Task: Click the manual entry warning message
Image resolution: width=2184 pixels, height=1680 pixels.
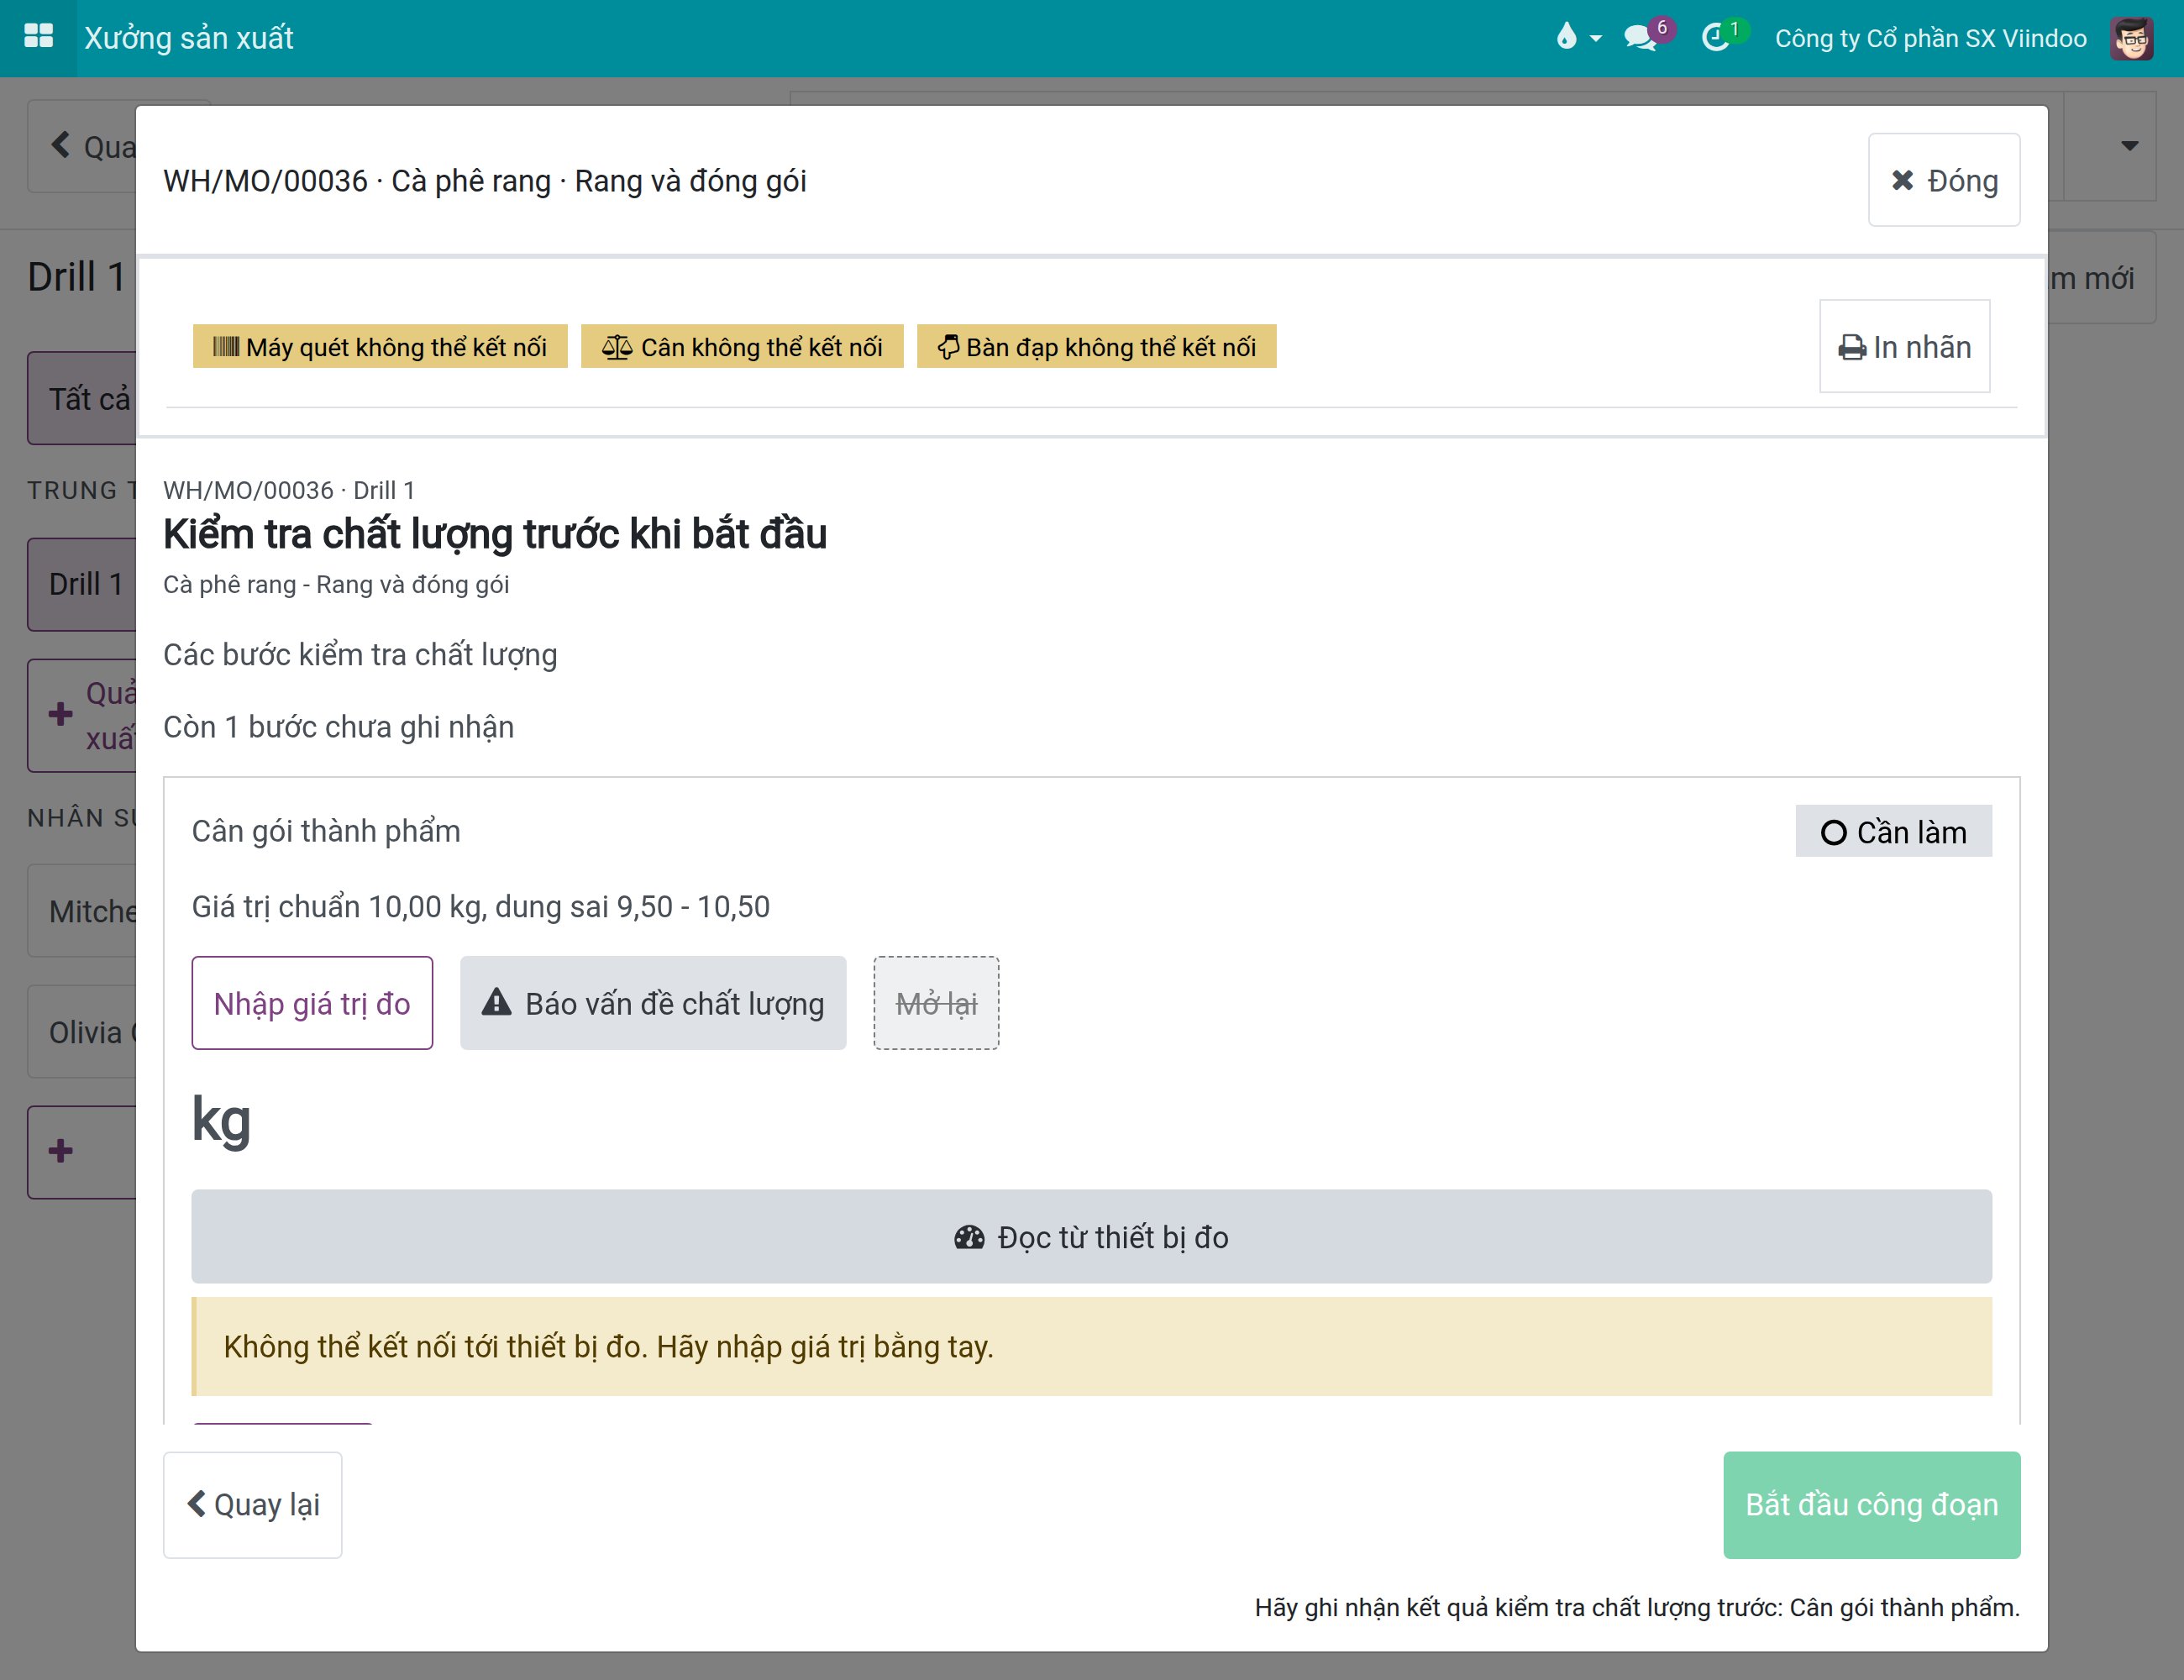Action: 1091,1346
